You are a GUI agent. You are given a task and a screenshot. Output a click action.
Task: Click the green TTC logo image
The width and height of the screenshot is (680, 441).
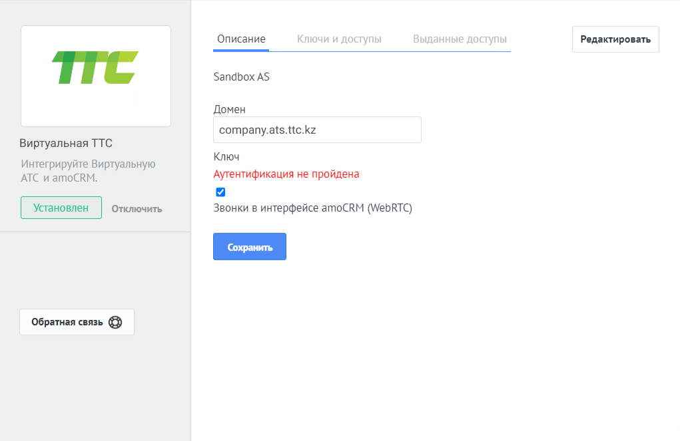pos(95,68)
